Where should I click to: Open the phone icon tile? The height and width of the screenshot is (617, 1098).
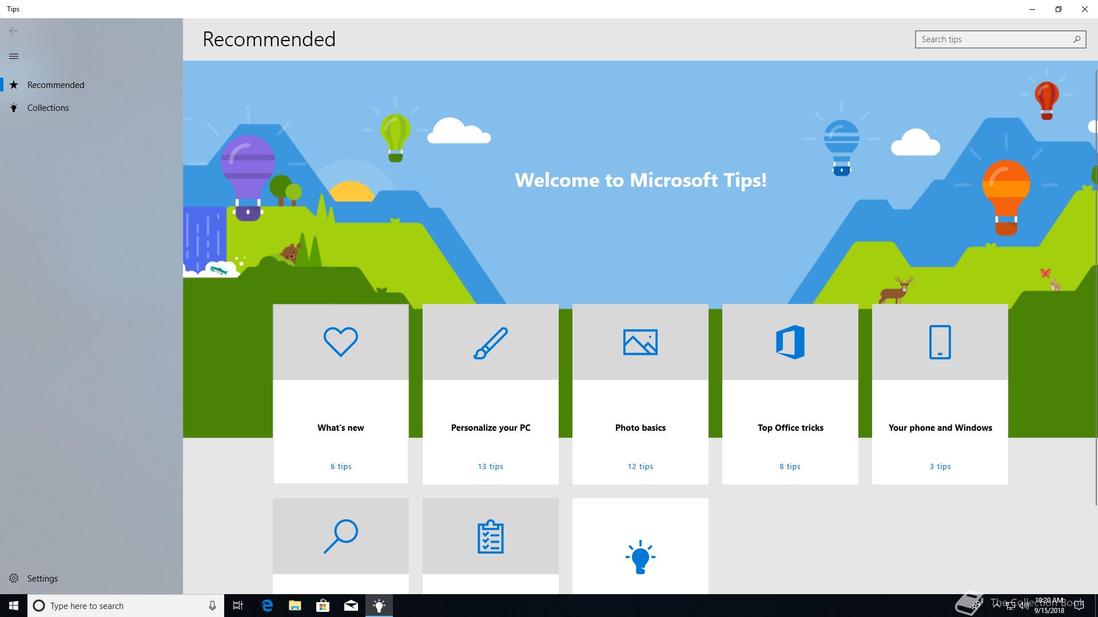pyautogui.click(x=940, y=342)
